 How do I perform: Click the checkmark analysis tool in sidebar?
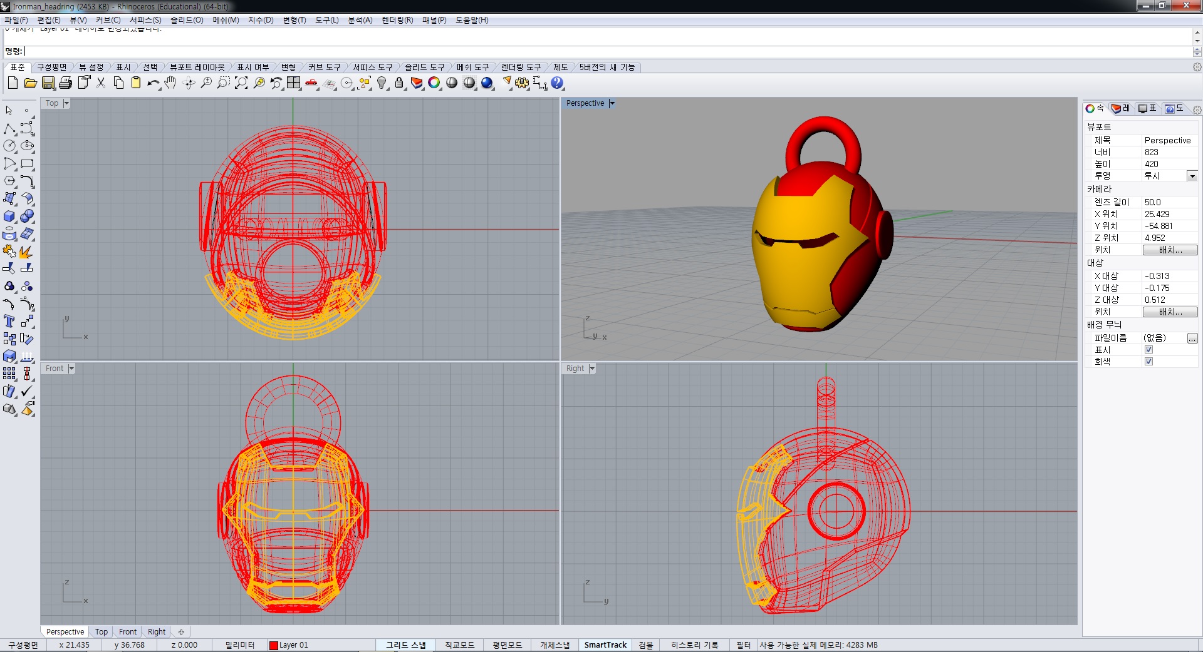[27, 392]
